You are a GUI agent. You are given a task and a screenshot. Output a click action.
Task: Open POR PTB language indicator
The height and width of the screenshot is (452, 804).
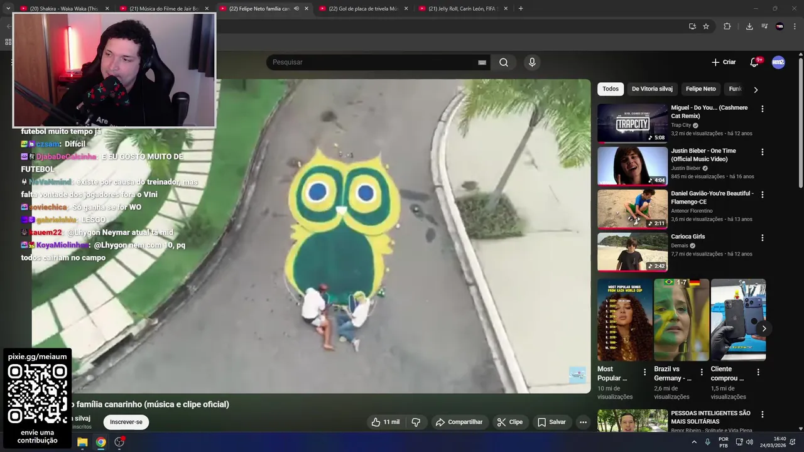click(x=724, y=442)
